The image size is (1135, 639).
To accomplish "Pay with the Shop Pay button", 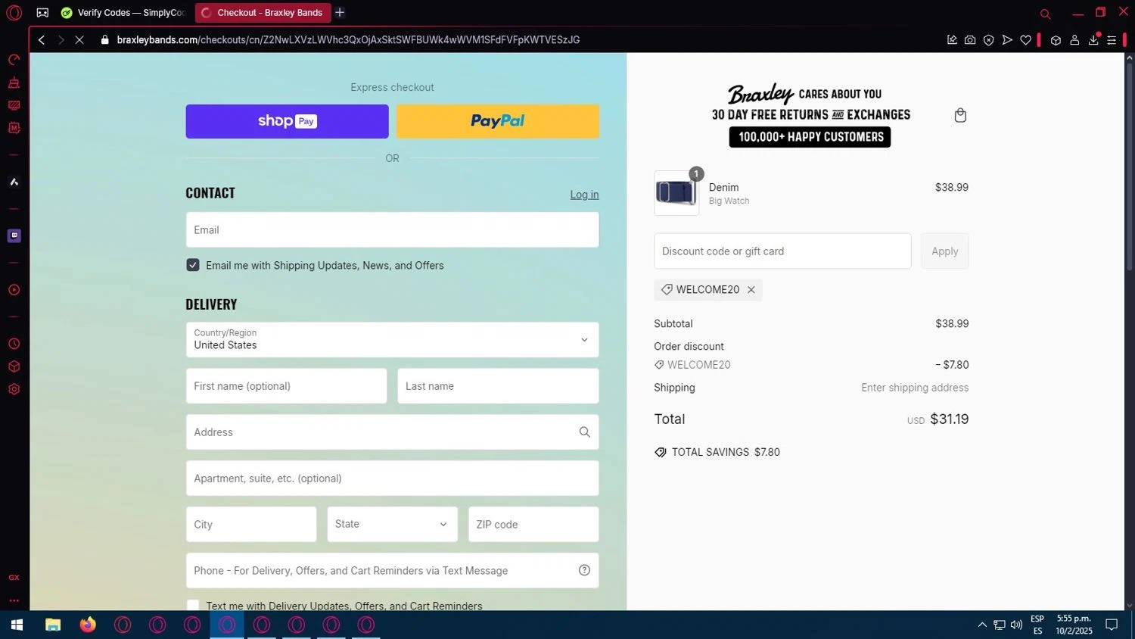I will pyautogui.click(x=287, y=121).
